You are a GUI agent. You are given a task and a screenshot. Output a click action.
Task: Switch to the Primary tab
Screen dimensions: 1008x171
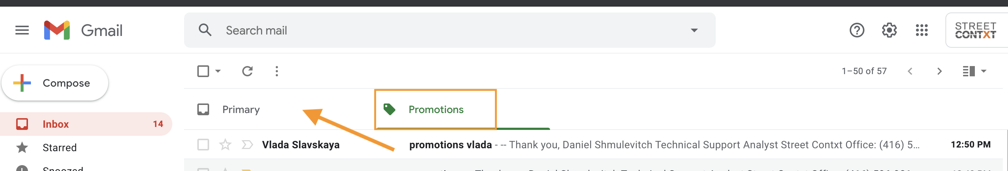pos(241,109)
